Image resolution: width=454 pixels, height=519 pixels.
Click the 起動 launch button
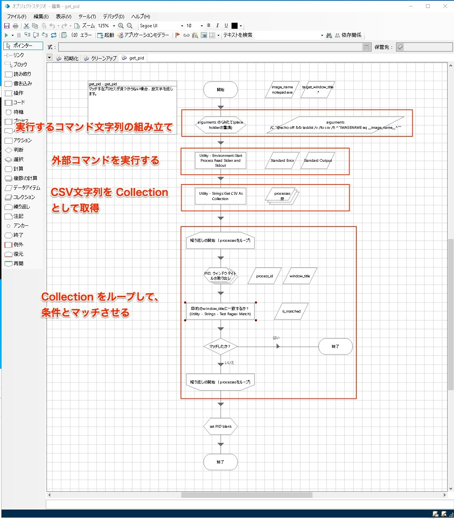106,35
